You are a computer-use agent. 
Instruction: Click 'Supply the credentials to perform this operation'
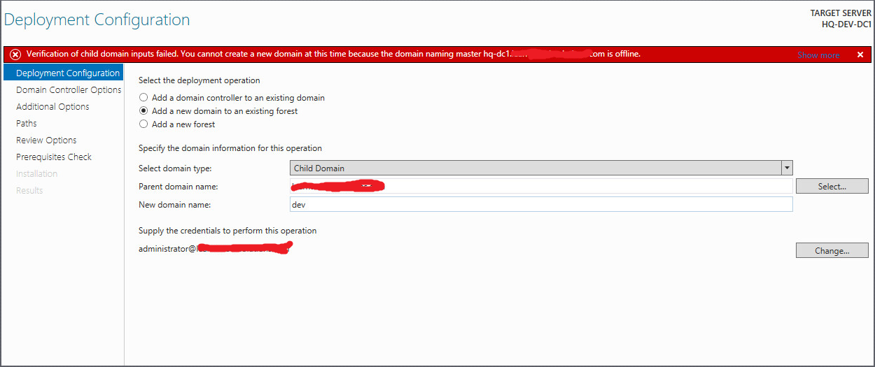(x=227, y=231)
